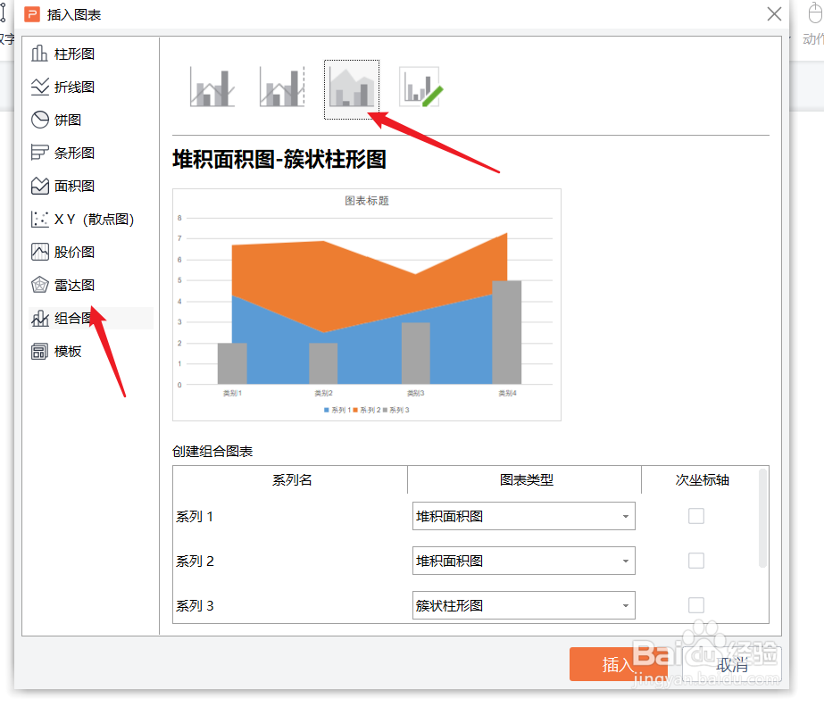Click the WPS presentation icon in title bar

32,14
